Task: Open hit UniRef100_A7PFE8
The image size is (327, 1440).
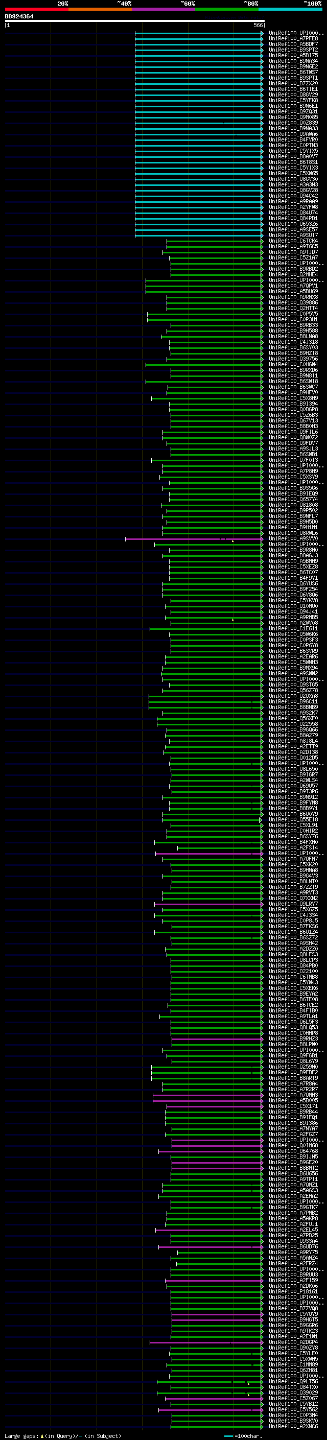Action: tap(293, 39)
